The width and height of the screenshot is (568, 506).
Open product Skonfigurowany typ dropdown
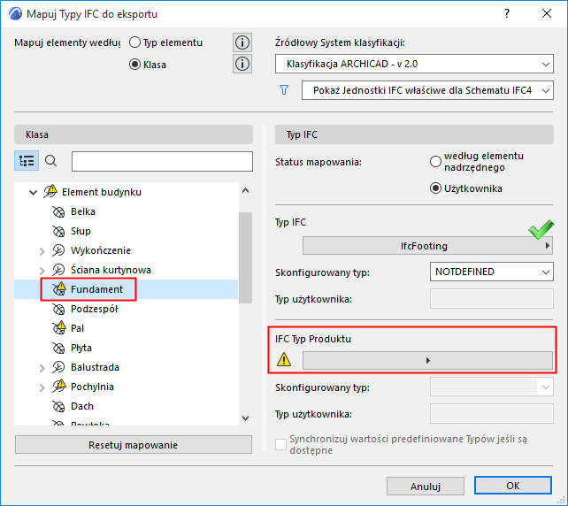492,387
